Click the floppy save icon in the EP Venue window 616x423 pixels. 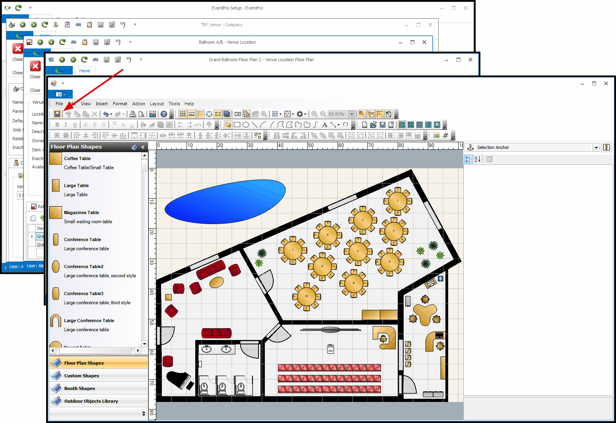click(x=101, y=25)
